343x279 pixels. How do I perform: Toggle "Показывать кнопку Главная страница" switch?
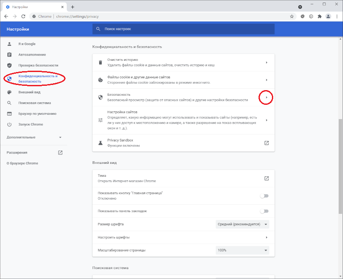pyautogui.click(x=264, y=196)
